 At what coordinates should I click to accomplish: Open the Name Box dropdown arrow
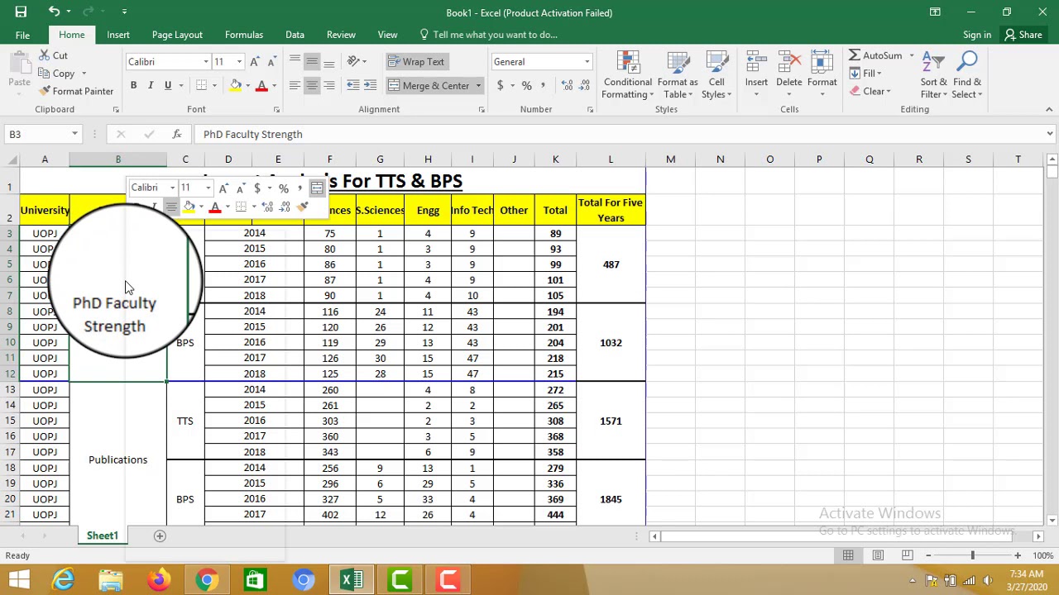[74, 134]
